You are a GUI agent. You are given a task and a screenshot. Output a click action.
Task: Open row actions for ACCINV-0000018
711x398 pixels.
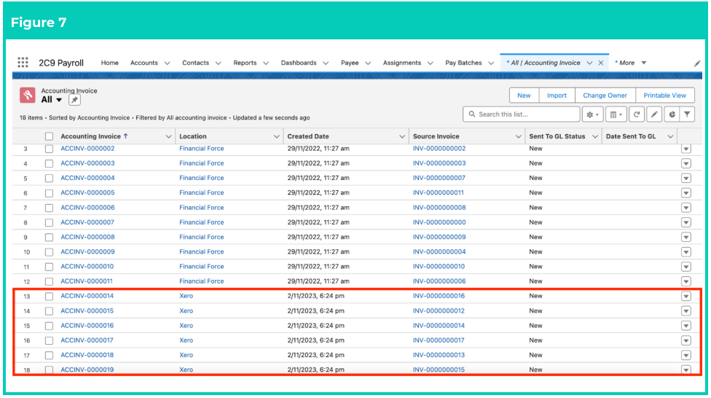tap(686, 355)
